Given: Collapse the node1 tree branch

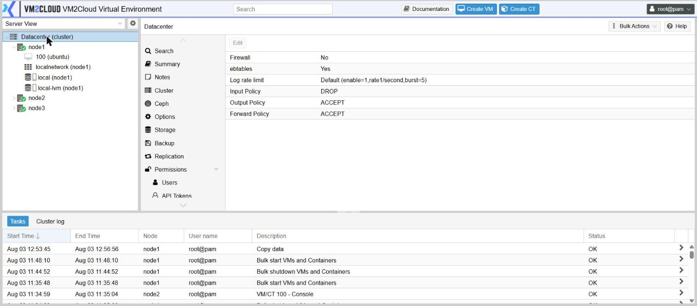Looking at the screenshot, I should point(14,47).
